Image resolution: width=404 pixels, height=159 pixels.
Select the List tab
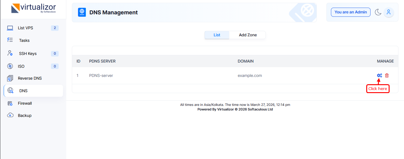[217, 35]
